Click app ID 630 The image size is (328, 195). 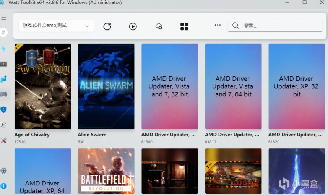tap(81, 142)
